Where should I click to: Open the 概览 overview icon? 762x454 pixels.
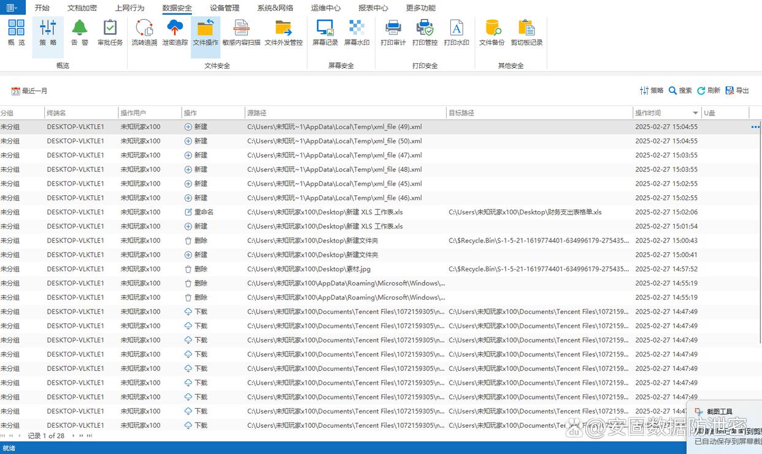tap(17, 32)
